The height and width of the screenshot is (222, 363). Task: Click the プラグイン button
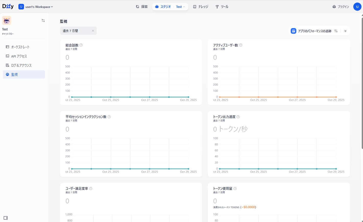click(x=341, y=7)
